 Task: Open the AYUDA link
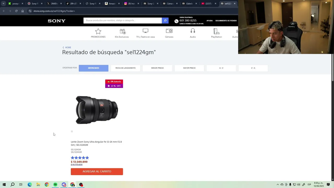pos(210,21)
